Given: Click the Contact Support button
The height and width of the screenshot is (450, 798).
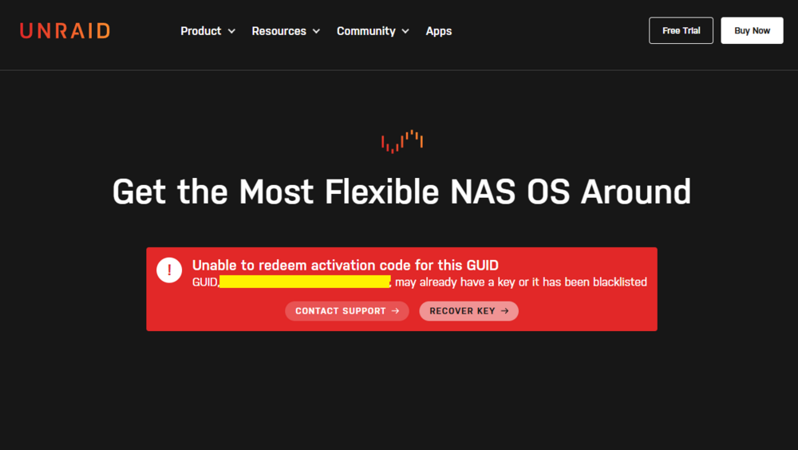Looking at the screenshot, I should [x=347, y=311].
